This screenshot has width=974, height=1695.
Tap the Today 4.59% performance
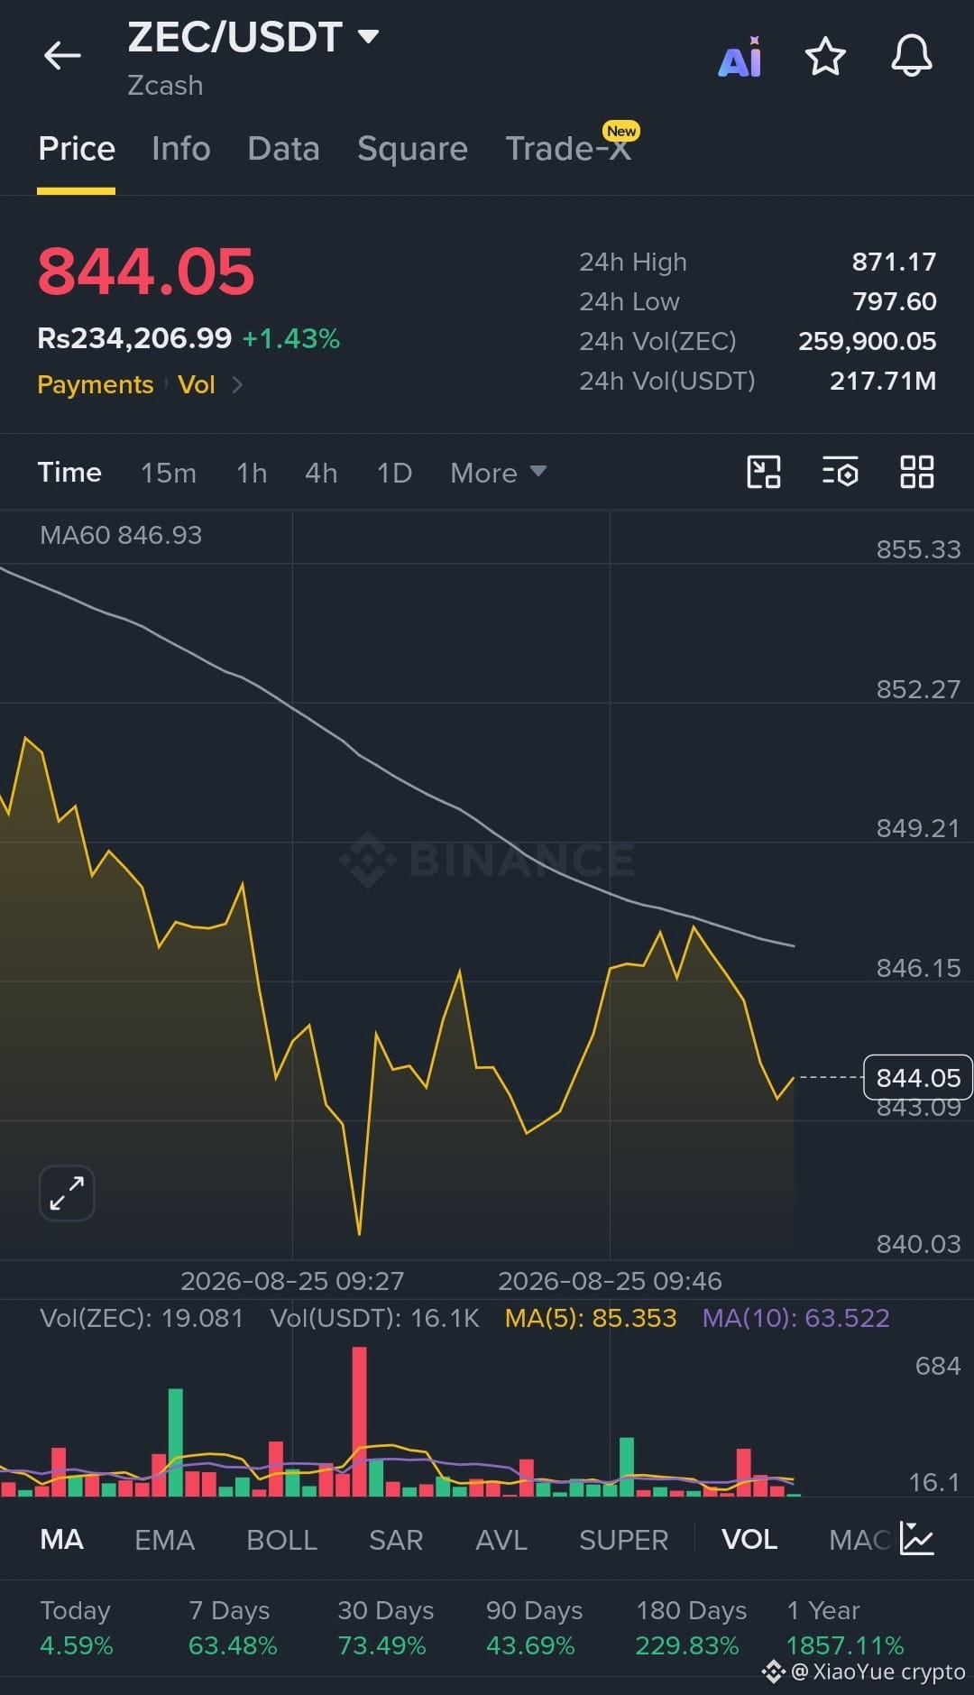(x=77, y=1627)
